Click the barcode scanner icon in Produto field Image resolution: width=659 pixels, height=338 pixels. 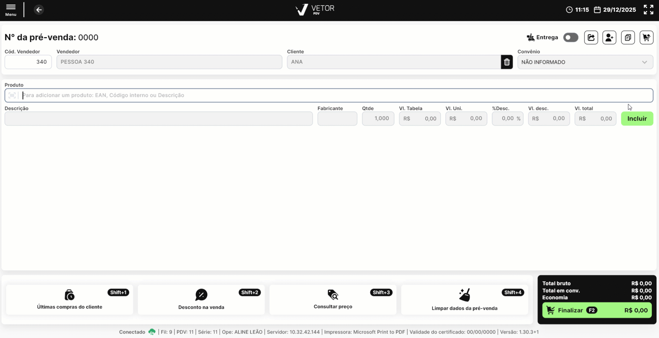[x=12, y=95]
